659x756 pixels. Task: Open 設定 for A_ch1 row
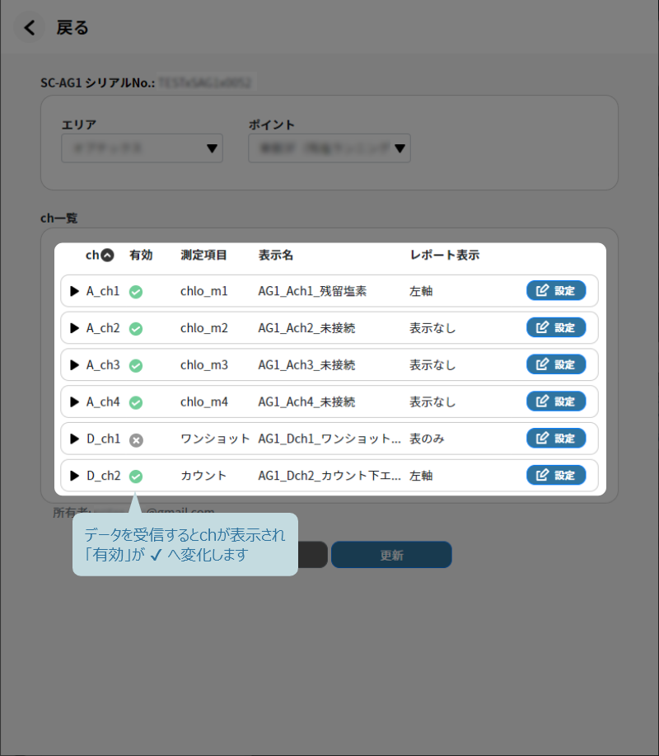pyautogui.click(x=556, y=291)
